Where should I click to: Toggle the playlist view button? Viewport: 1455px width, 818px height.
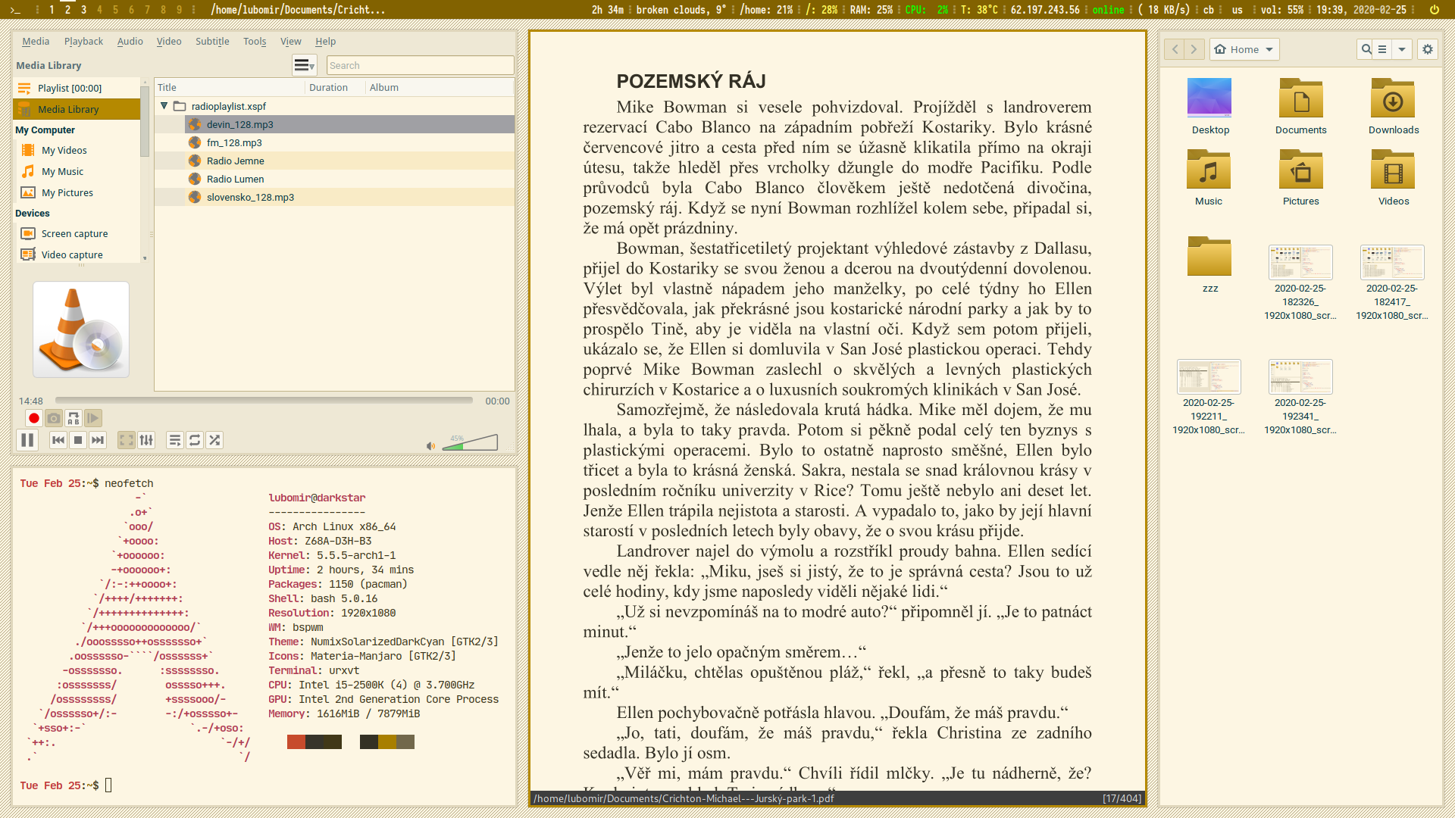(175, 440)
